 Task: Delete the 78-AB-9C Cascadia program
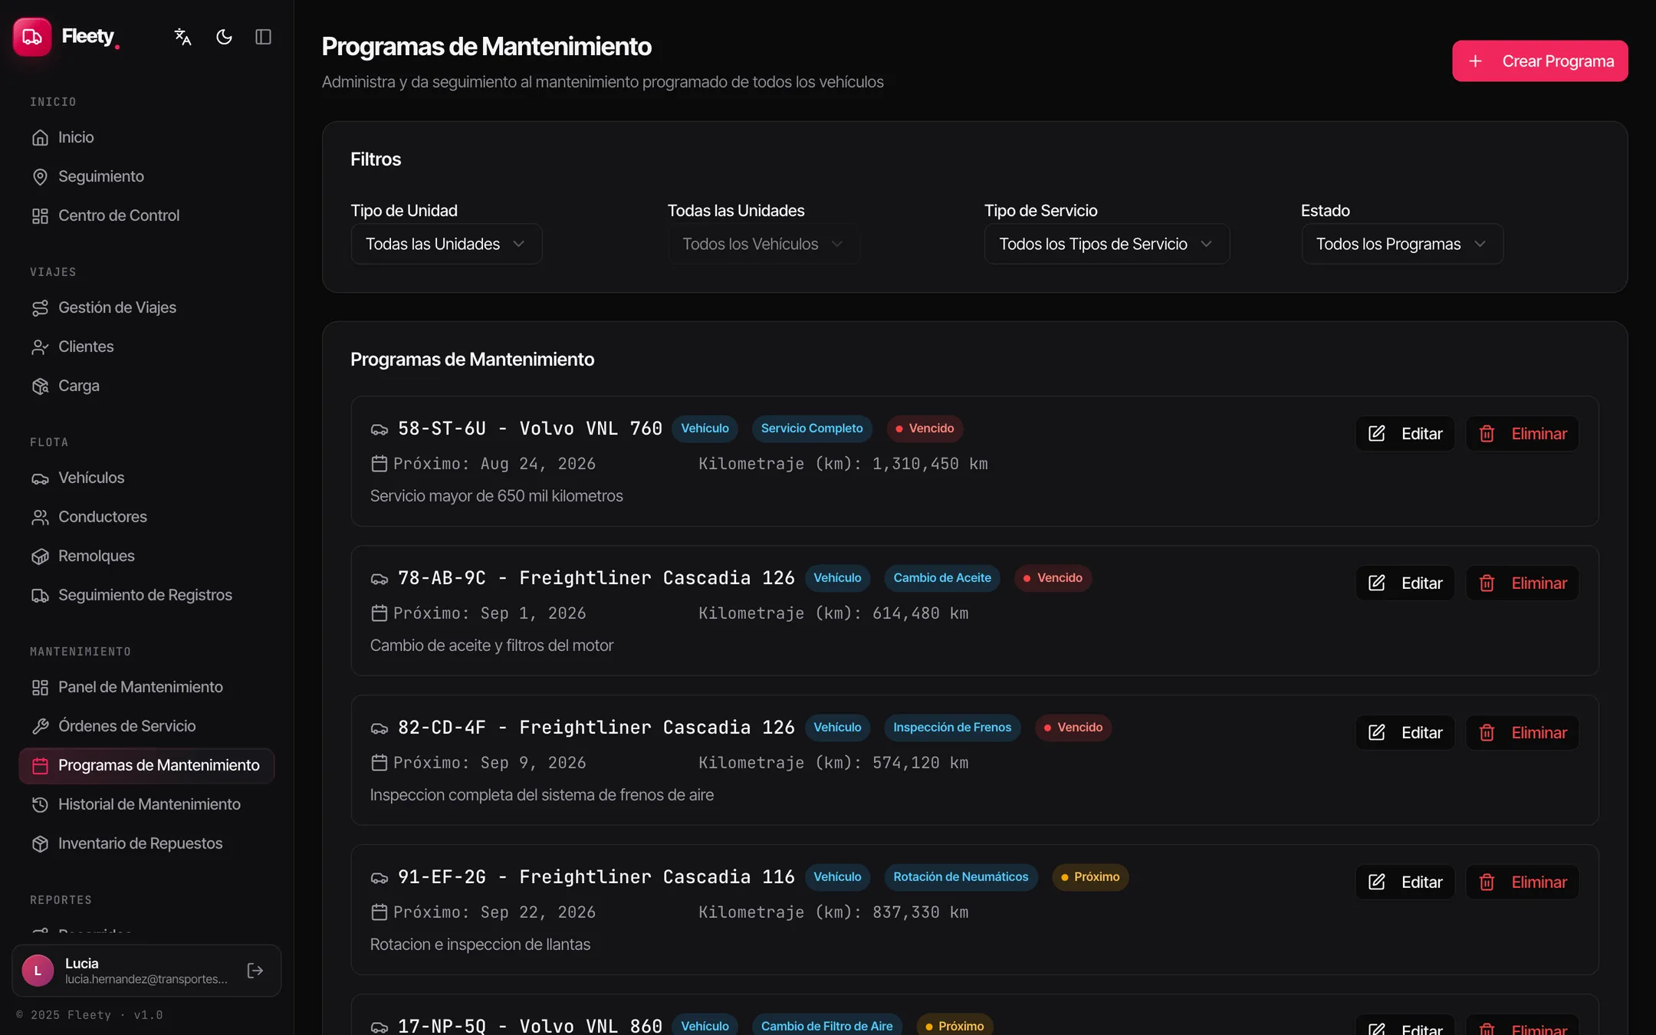(1522, 583)
